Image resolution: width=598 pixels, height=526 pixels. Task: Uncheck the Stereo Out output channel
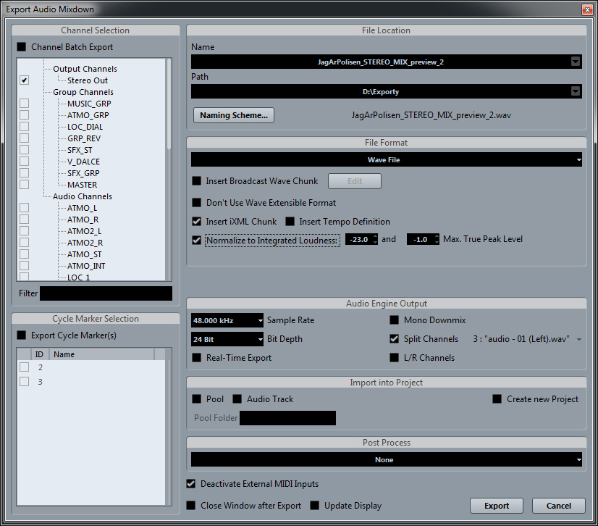24,80
